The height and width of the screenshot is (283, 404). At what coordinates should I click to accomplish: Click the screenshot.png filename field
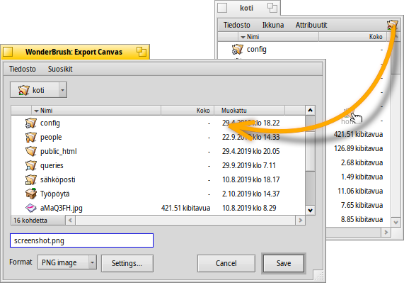[81, 240]
